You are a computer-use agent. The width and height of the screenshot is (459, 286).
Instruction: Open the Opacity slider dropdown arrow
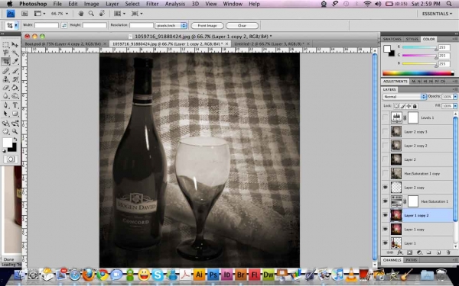455,97
